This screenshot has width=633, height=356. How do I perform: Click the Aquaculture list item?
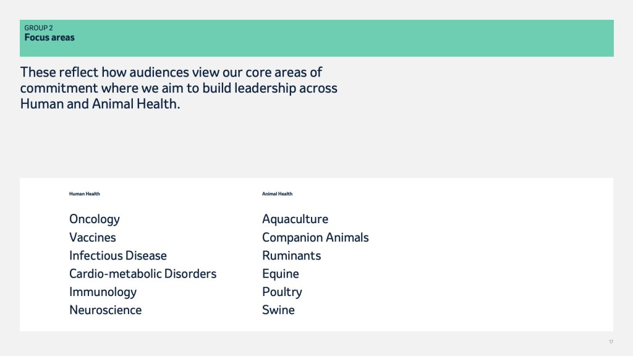tap(295, 219)
